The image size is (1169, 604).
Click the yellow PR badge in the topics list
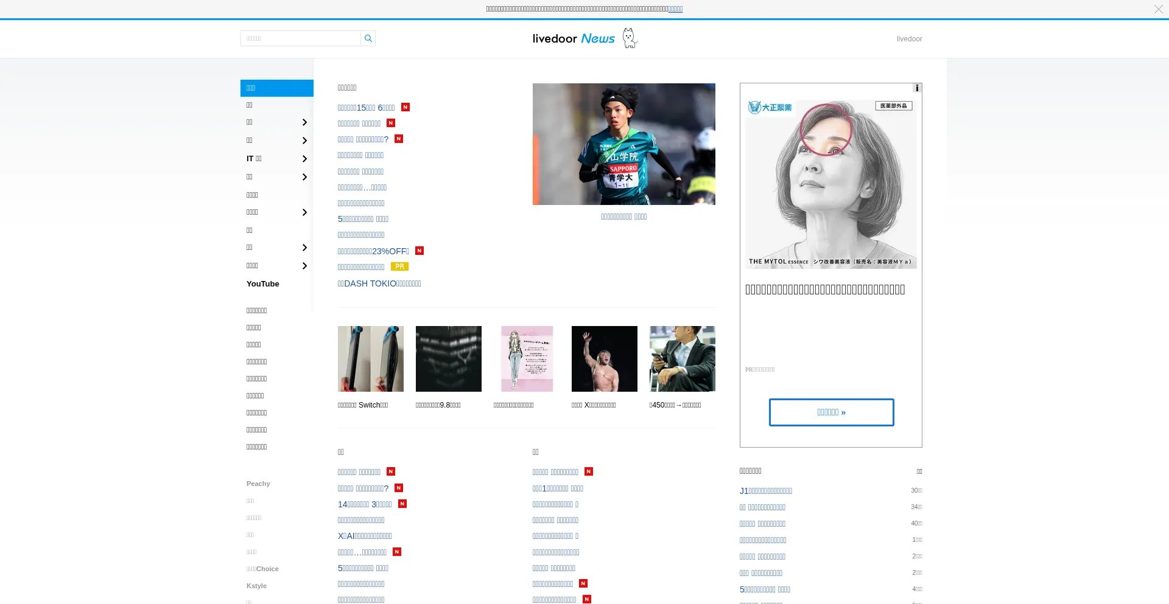400,266
